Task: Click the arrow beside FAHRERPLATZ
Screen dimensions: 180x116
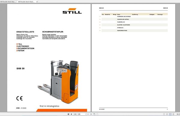Action: pos(100,22)
